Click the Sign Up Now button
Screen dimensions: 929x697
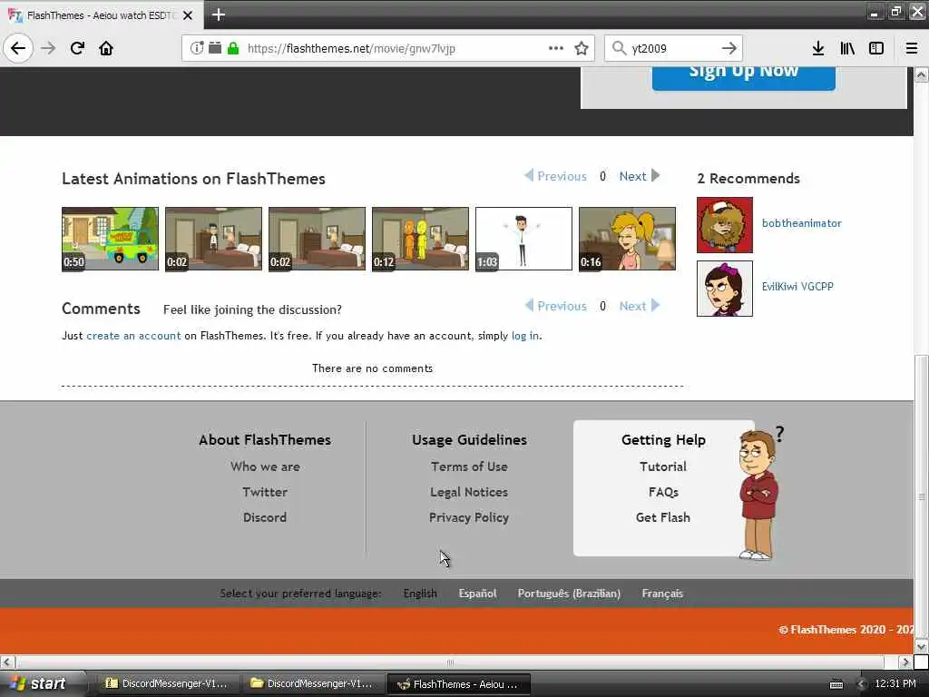(744, 76)
